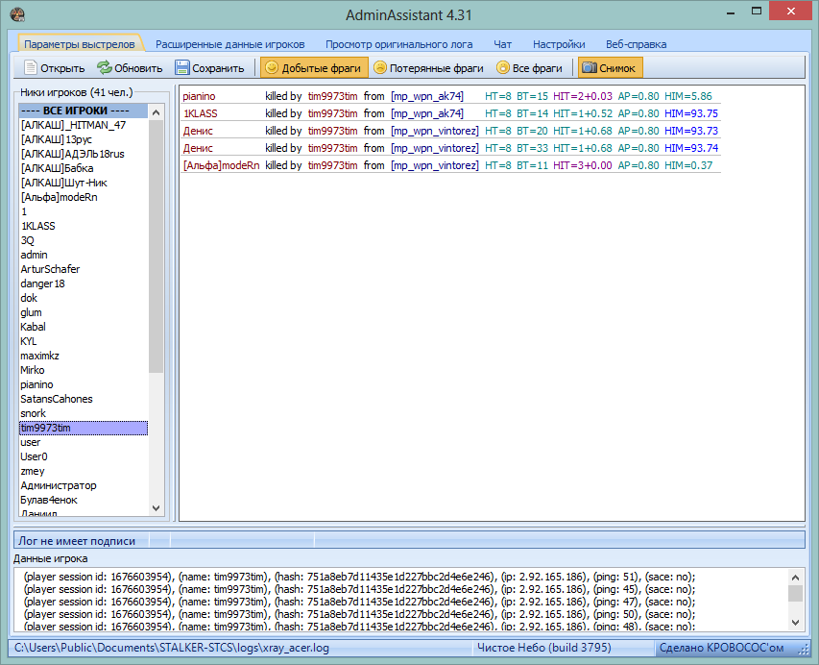Click the AdminAssistant title bar app icon
Image resolution: width=819 pixels, height=665 pixels.
(x=17, y=14)
